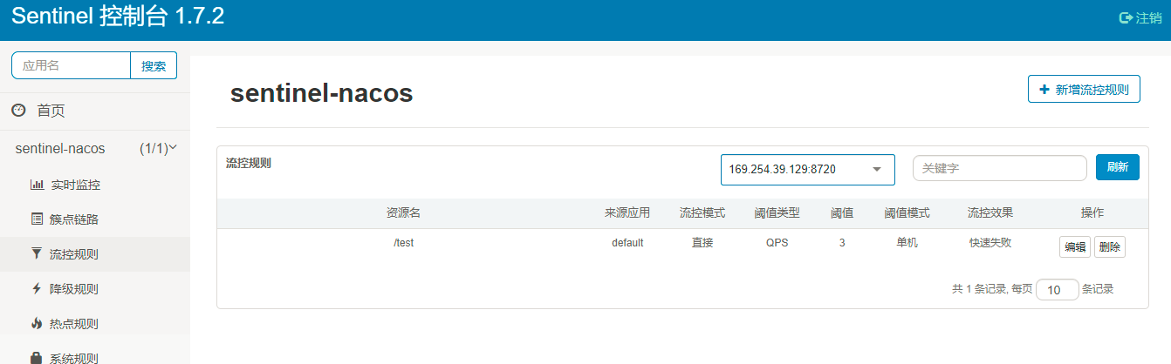Click the 资源名 column header

pyautogui.click(x=403, y=213)
